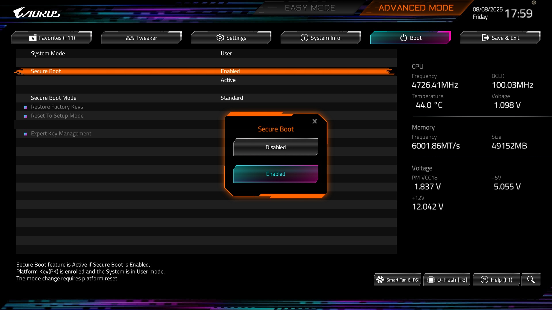552x310 pixels.
Task: Open the Settings tab
Action: 231,38
